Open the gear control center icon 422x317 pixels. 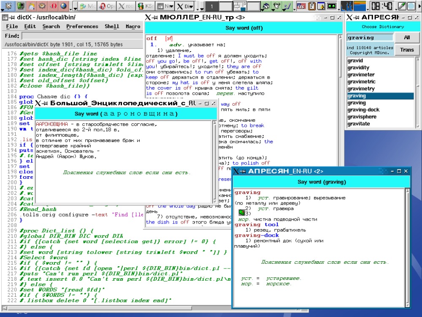point(42,5)
